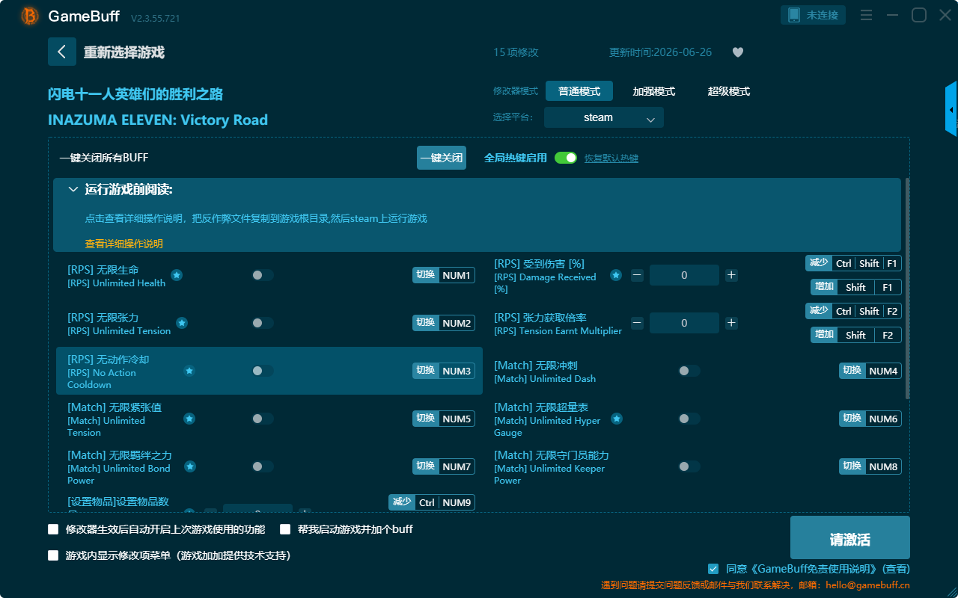The image size is (958, 598).
Task: Click the Tension Earnt Multiplier value field
Action: (x=684, y=323)
